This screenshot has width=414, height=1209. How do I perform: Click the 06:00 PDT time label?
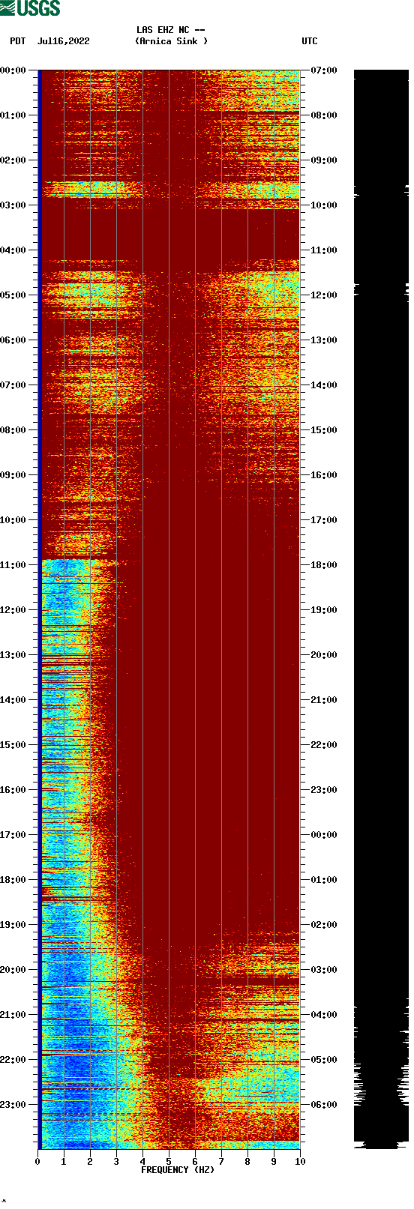(x=13, y=340)
